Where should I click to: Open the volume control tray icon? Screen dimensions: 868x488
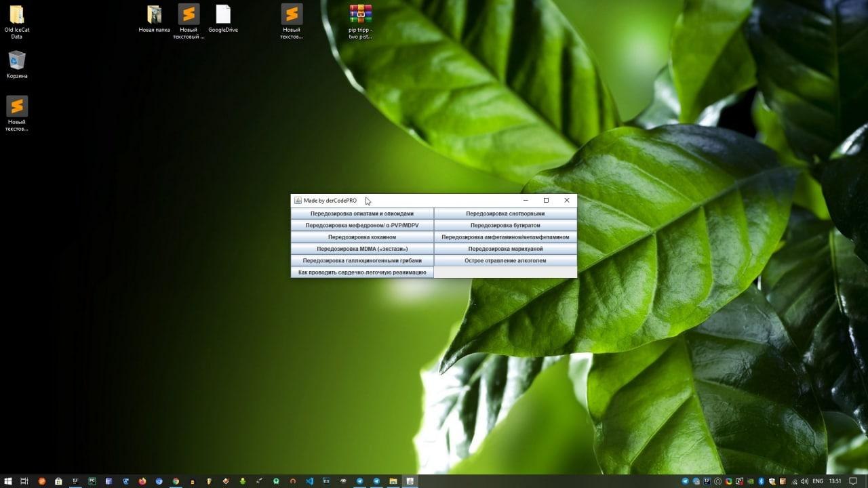(x=805, y=481)
